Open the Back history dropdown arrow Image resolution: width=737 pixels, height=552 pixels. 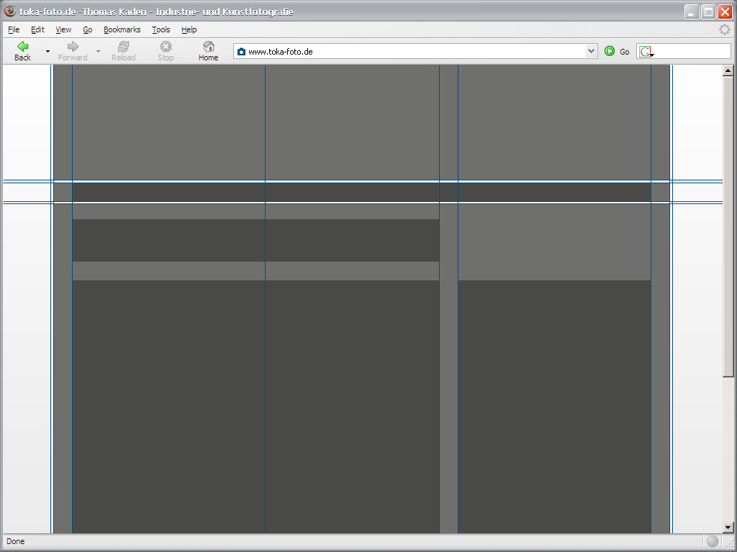point(48,52)
